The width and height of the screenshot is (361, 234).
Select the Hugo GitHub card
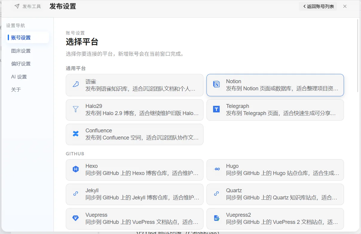point(275,170)
